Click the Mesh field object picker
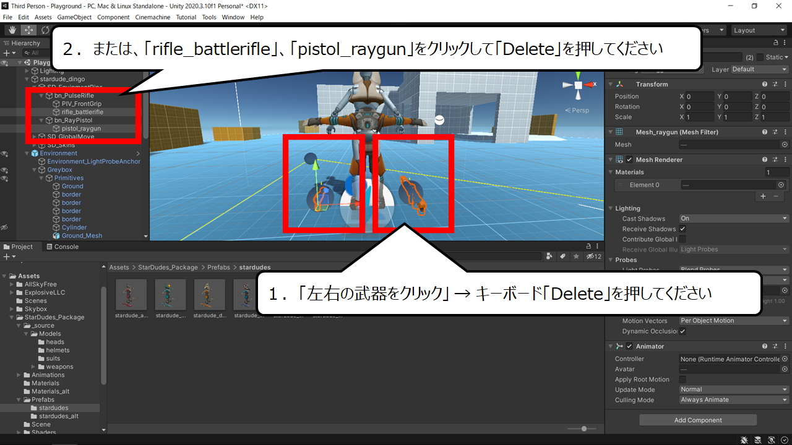This screenshot has width=792, height=445. [785, 145]
